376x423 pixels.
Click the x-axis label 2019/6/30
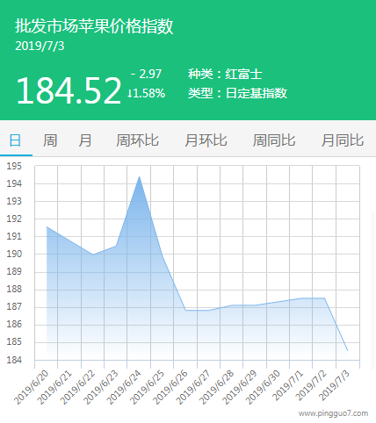pos(263,387)
